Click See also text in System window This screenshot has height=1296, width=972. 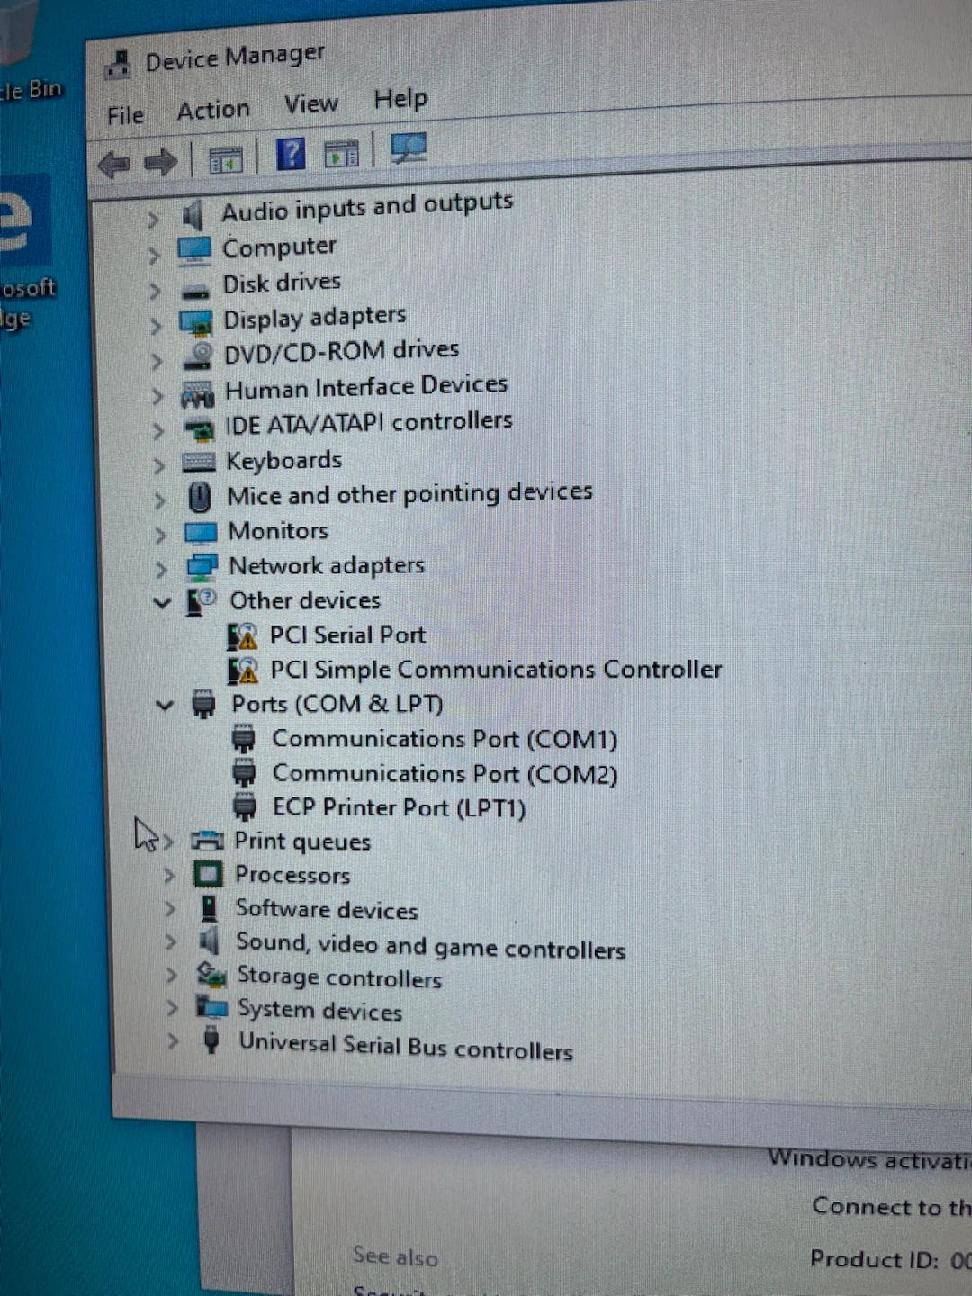point(395,1256)
